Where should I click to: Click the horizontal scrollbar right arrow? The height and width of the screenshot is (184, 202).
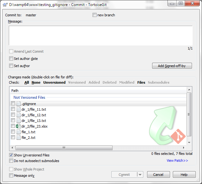[x=183, y=148]
